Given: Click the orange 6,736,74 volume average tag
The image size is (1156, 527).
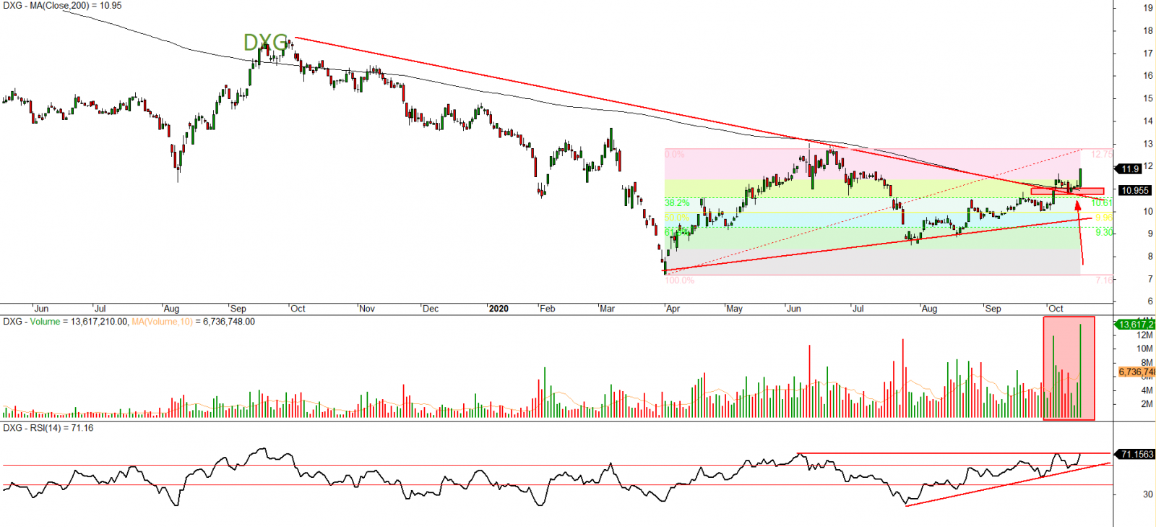Looking at the screenshot, I should point(1136,372).
